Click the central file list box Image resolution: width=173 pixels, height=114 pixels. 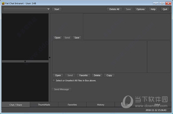pyautogui.click(x=100, y=57)
